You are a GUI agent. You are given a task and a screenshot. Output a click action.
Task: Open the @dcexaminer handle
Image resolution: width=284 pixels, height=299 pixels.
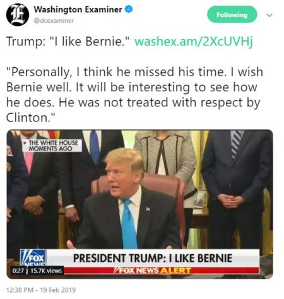click(54, 21)
